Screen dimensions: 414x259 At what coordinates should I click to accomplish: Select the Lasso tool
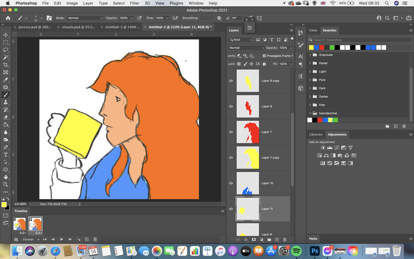pos(6,50)
